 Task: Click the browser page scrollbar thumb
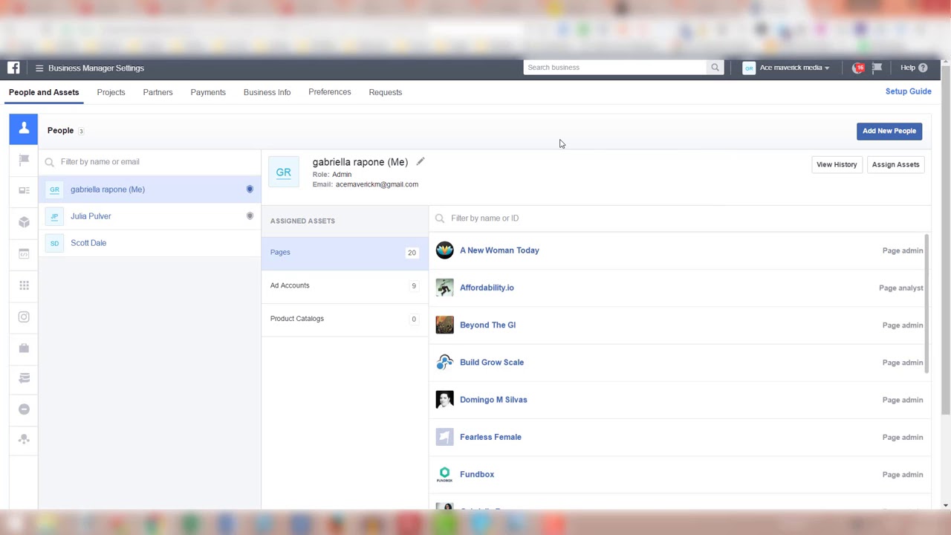coord(945,241)
